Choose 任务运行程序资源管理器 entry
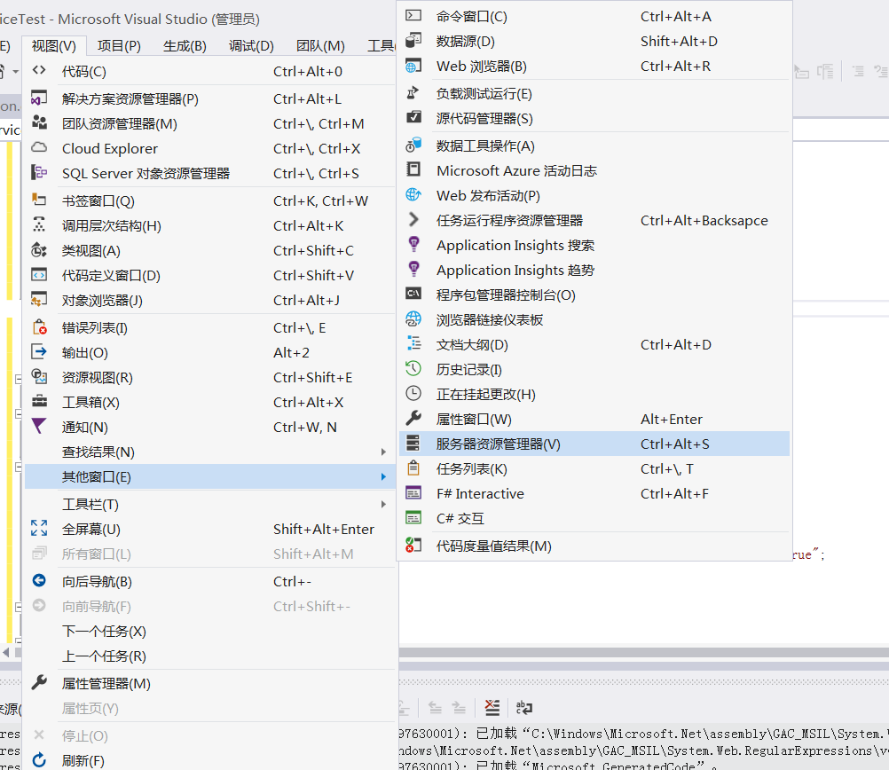 click(x=594, y=221)
